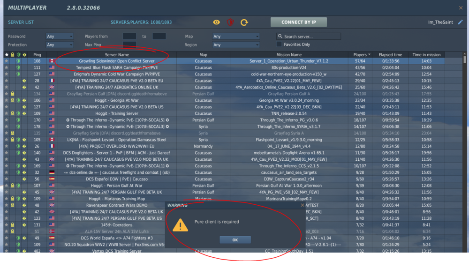Viewport: 469px width, 261px height.
Task: Open the SERVER LIST heading
Action: 21,22
